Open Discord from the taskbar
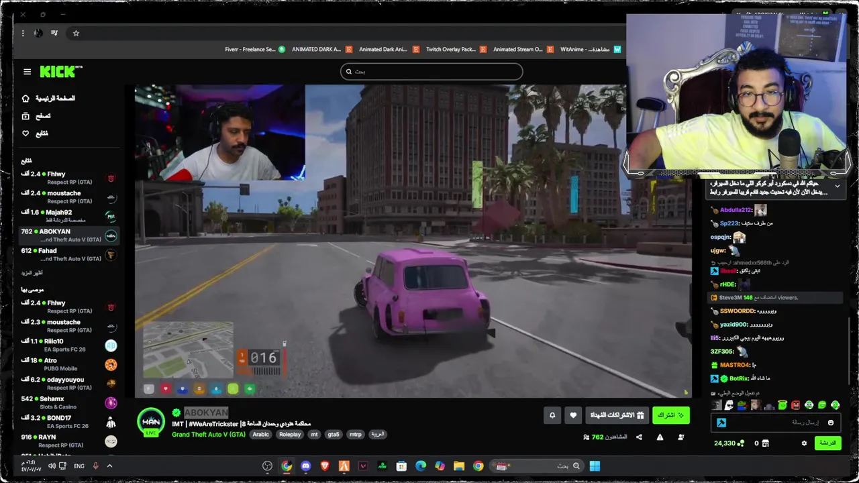Viewport: 859px width, 483px height. pyautogui.click(x=306, y=466)
